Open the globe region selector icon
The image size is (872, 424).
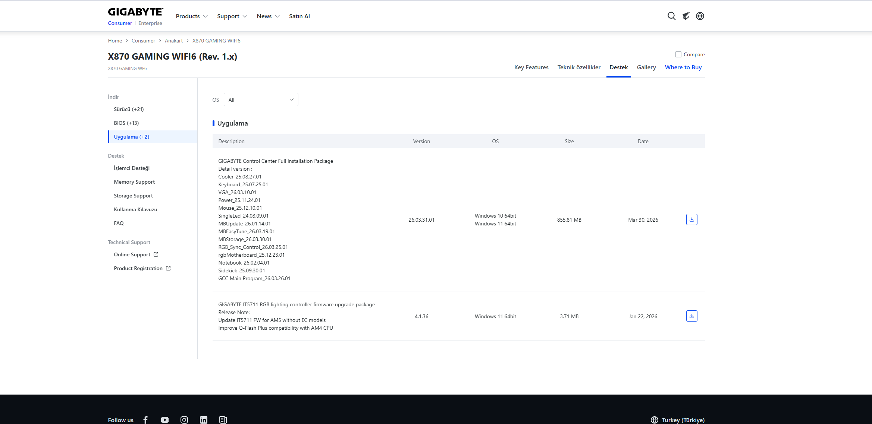pos(700,16)
